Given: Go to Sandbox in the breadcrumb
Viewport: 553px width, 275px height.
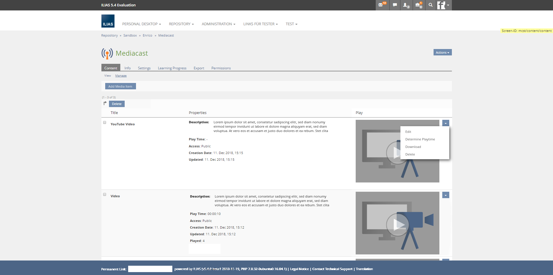Looking at the screenshot, I should point(130,35).
